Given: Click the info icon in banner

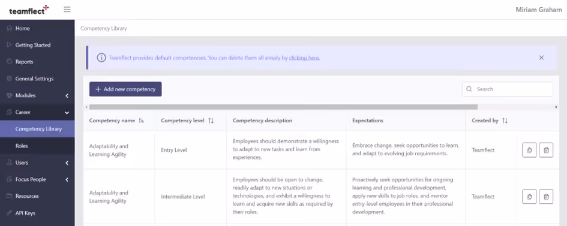Looking at the screenshot, I should coord(101,58).
